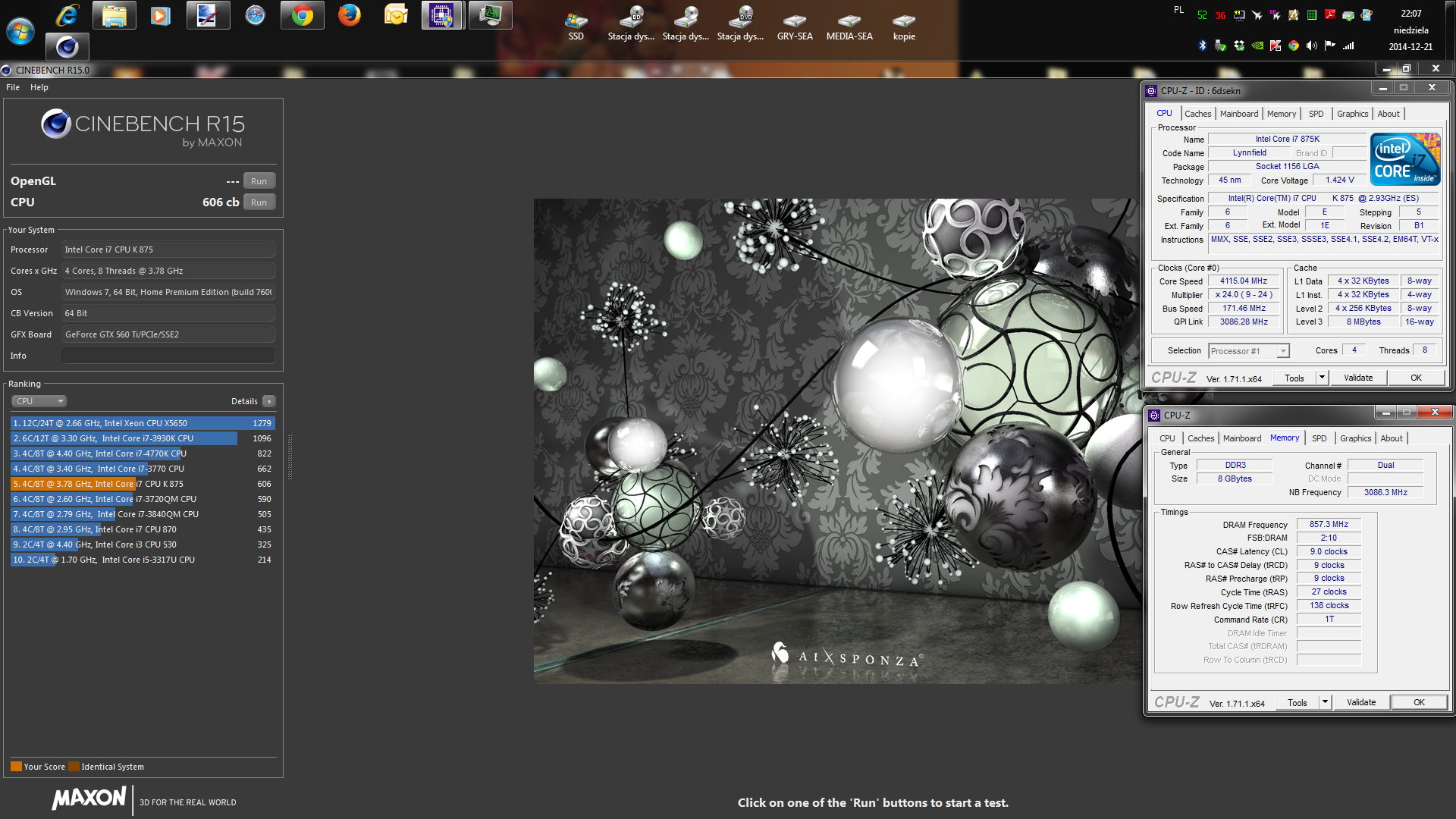Click the Dropbox tray icon
The image size is (1456, 819).
pyautogui.click(x=1239, y=45)
